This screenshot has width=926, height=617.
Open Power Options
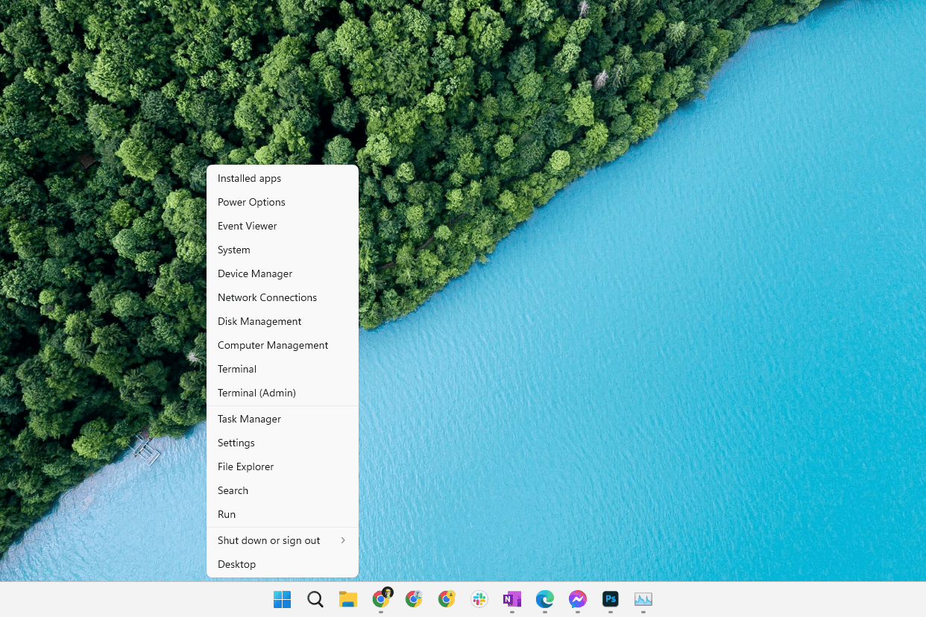point(283,202)
